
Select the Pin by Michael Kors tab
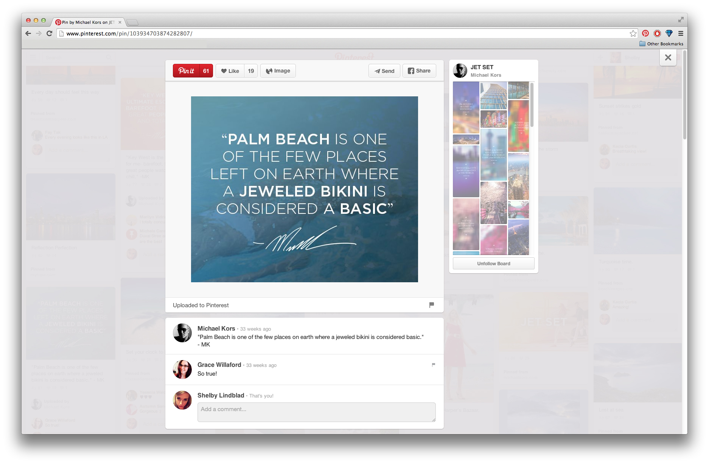tap(87, 22)
